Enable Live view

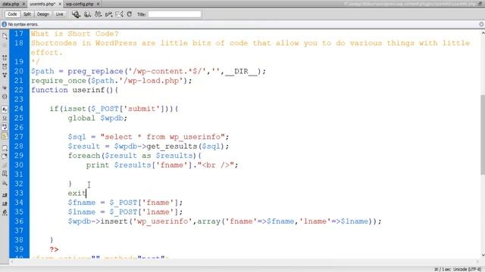click(59, 14)
